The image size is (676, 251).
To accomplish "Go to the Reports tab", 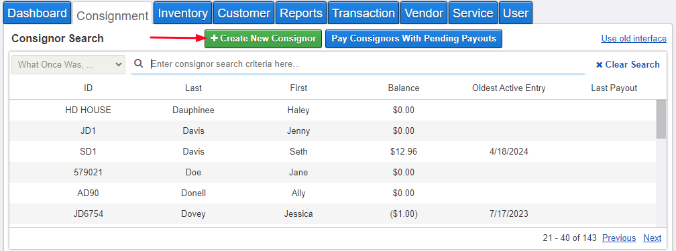I will pyautogui.click(x=301, y=13).
